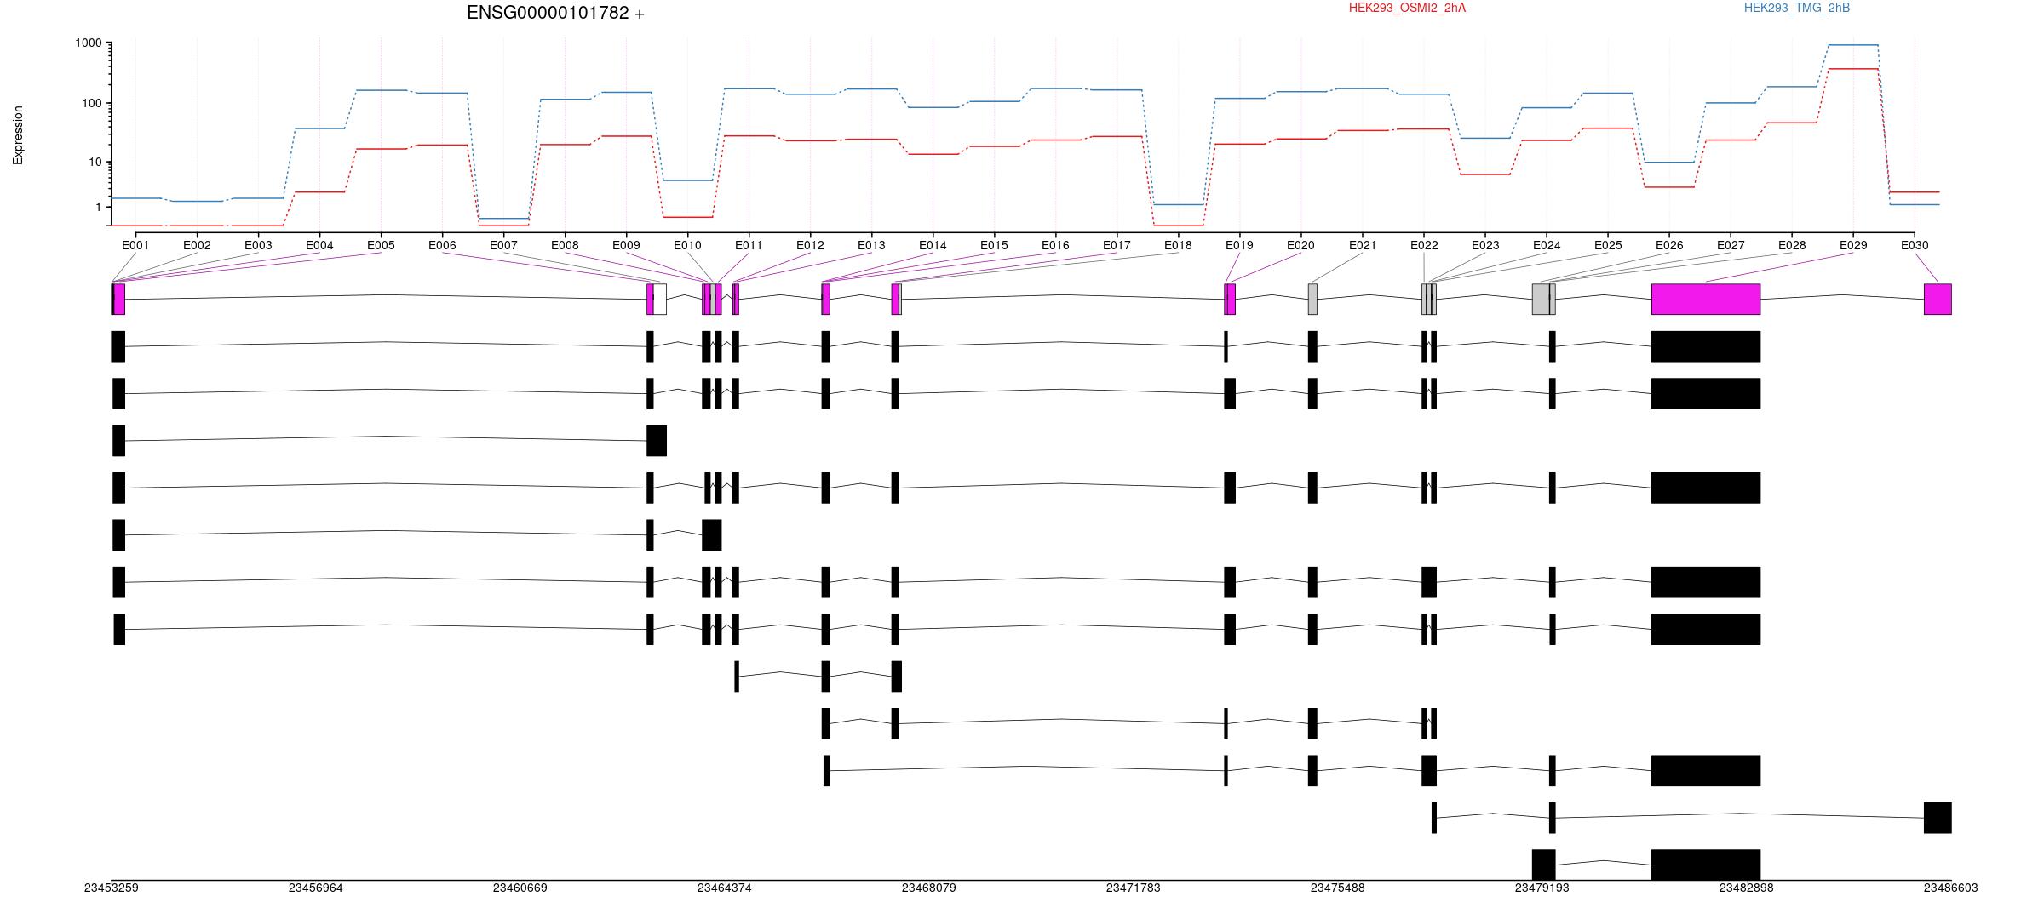Click the 100 y-axis tick label
This screenshot has width=2044, height=902.
click(x=92, y=103)
